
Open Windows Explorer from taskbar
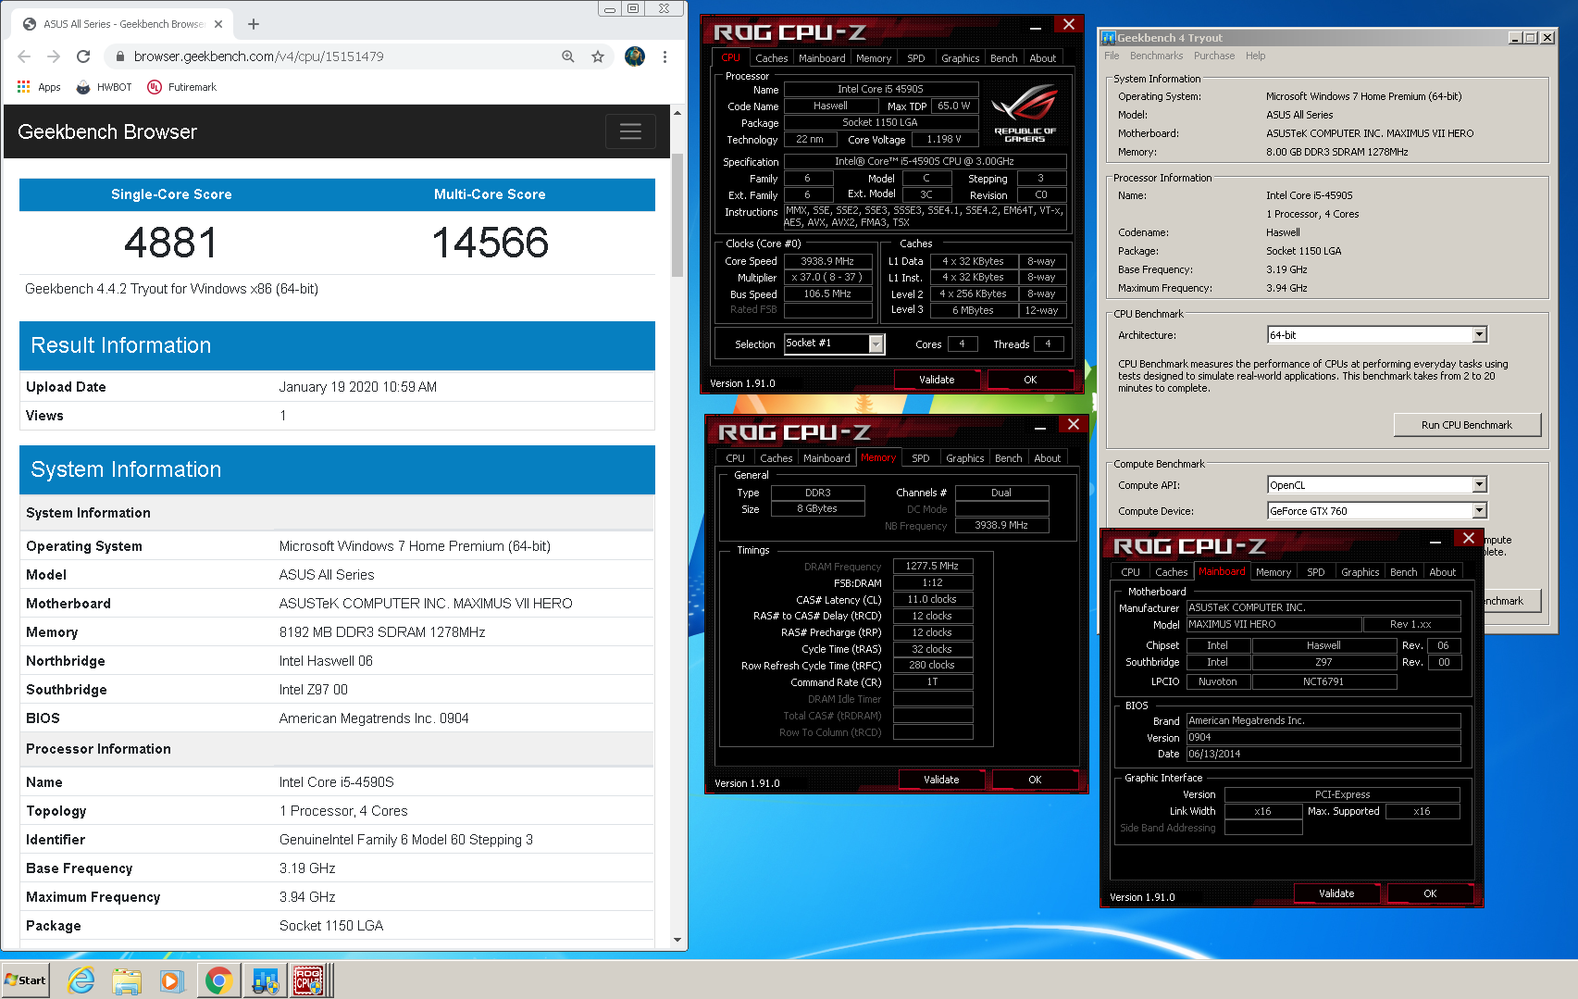click(x=127, y=980)
